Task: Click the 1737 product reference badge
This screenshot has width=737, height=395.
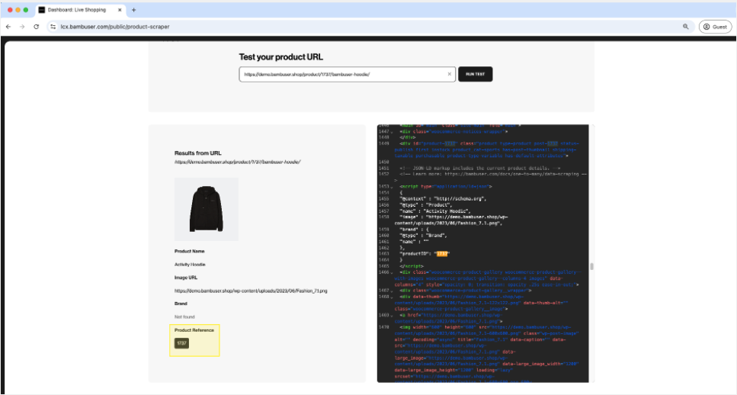Action: pyautogui.click(x=182, y=343)
